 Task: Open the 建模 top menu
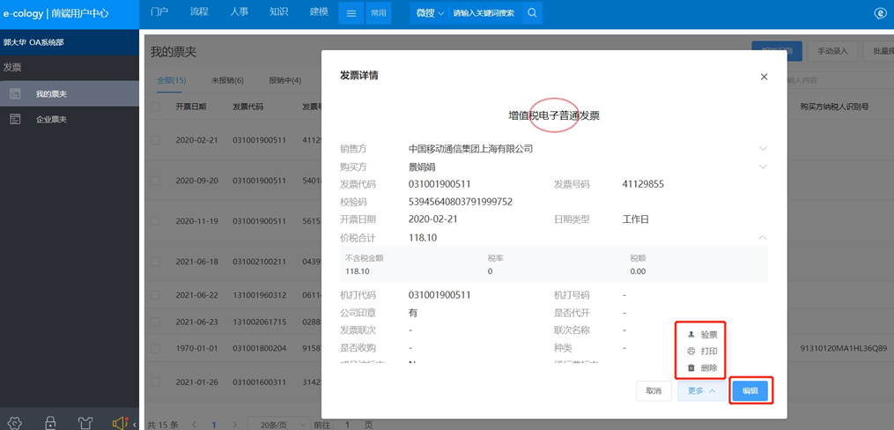[319, 12]
